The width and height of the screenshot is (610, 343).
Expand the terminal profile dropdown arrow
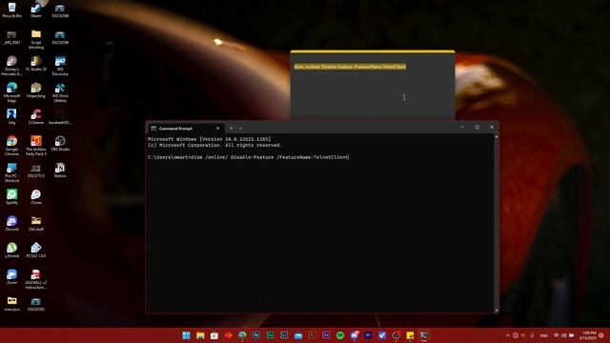tap(240, 128)
